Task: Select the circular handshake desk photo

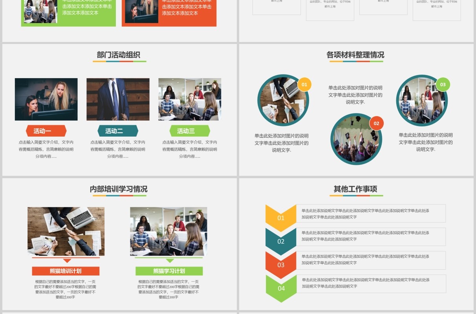Action: 283,100
